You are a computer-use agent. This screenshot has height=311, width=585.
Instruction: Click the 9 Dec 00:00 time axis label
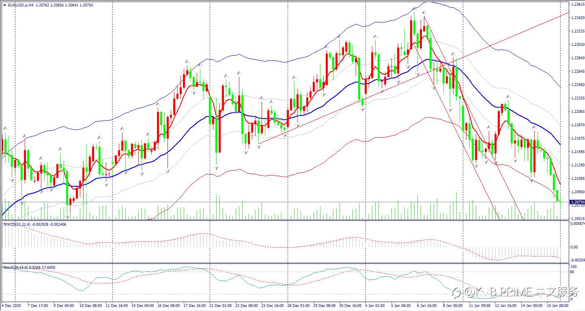coord(64,306)
